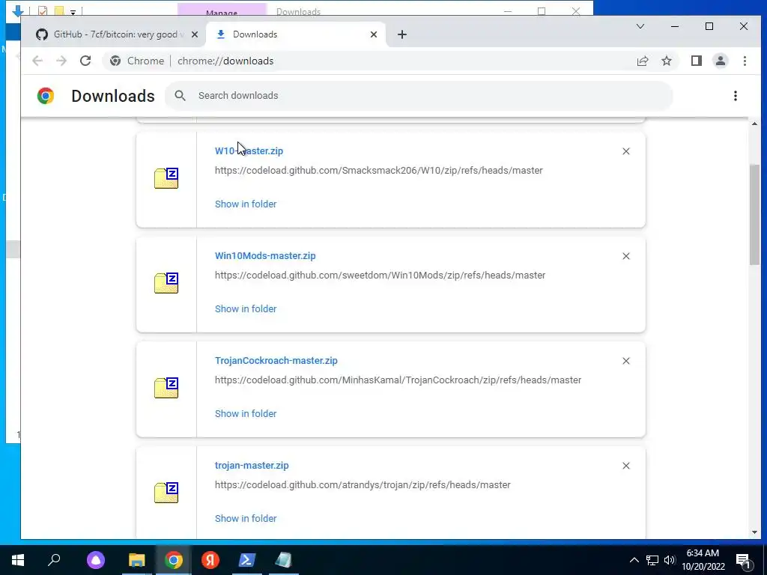Click the scrollbar down arrow
The height and width of the screenshot is (575, 767).
754,532
